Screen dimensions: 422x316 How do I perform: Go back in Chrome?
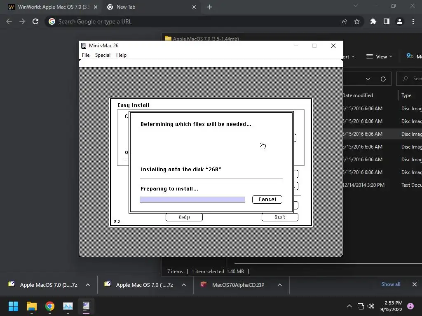pyautogui.click(x=9, y=21)
